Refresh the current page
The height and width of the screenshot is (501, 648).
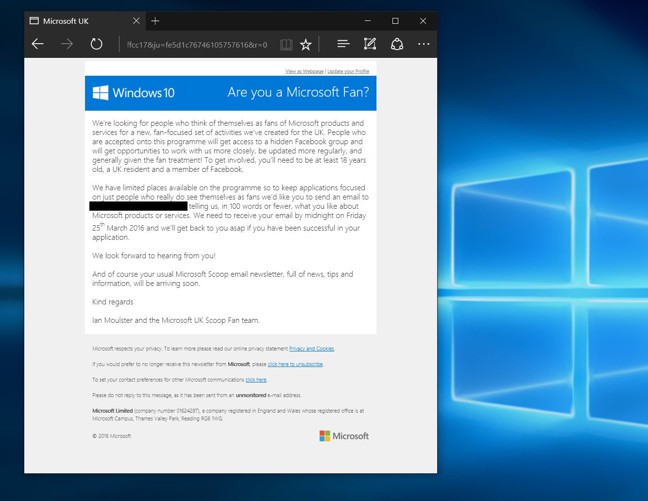click(97, 44)
